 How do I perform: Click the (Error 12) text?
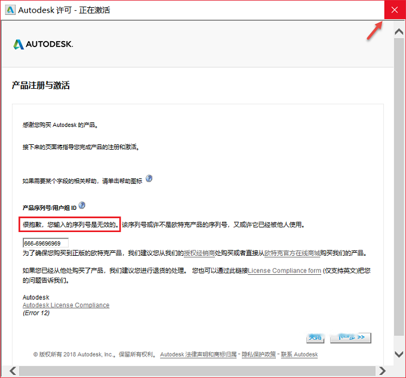coord(36,313)
